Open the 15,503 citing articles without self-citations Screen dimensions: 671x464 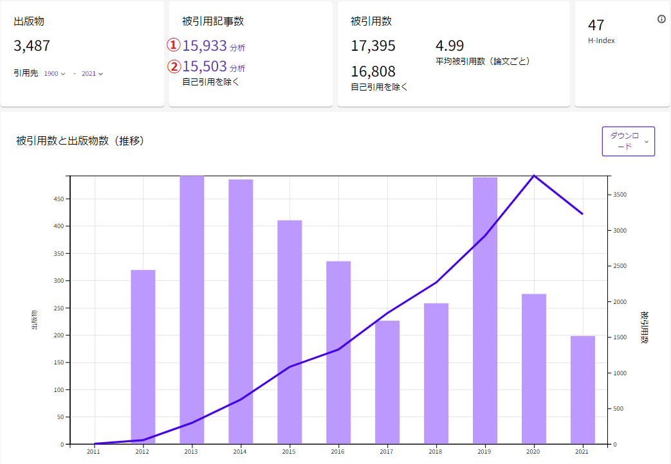coord(205,66)
